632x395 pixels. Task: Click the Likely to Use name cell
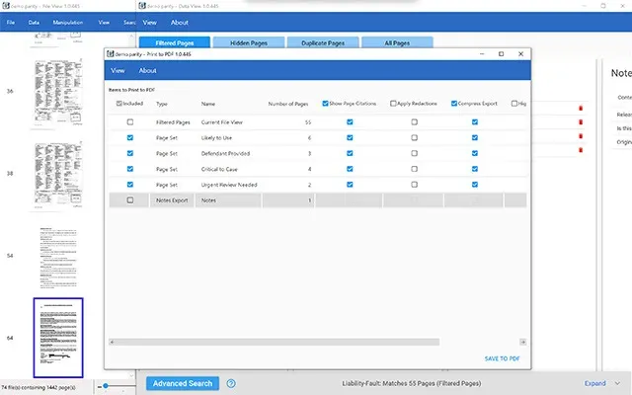pyautogui.click(x=216, y=138)
